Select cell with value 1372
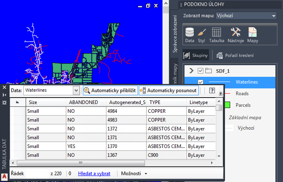Viewport: 283px width, 182px height. [126, 129]
